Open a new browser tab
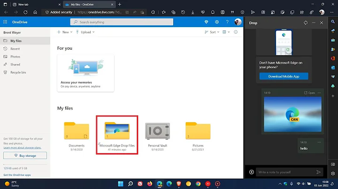 tap(120, 4)
